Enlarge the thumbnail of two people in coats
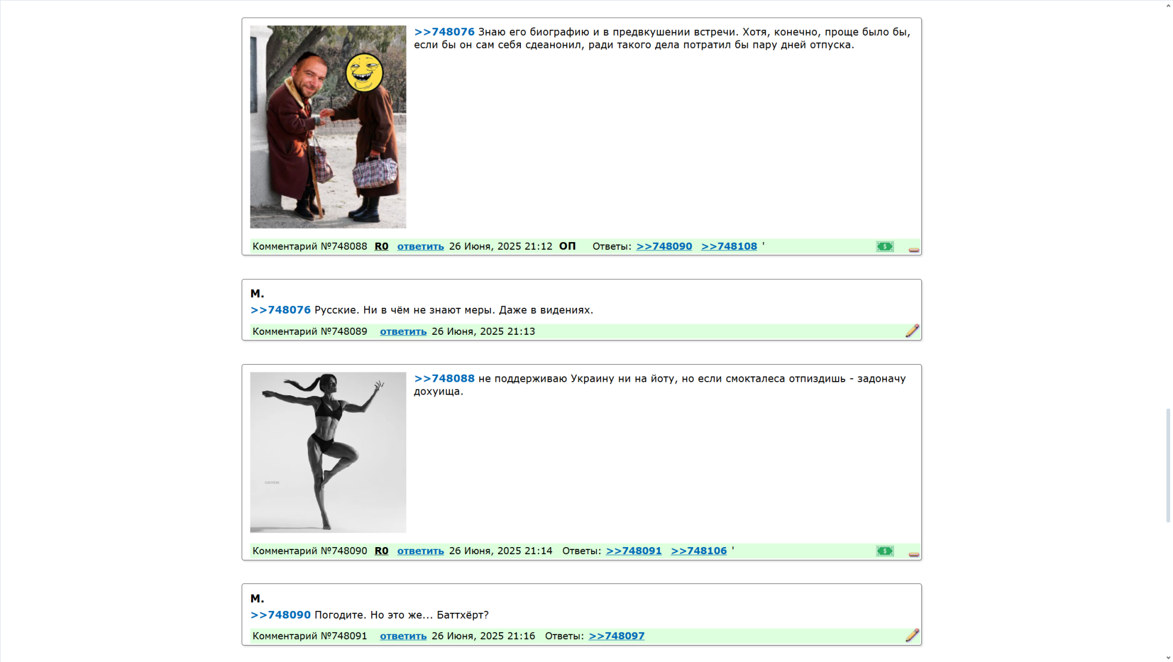The image size is (1173, 662). point(328,127)
